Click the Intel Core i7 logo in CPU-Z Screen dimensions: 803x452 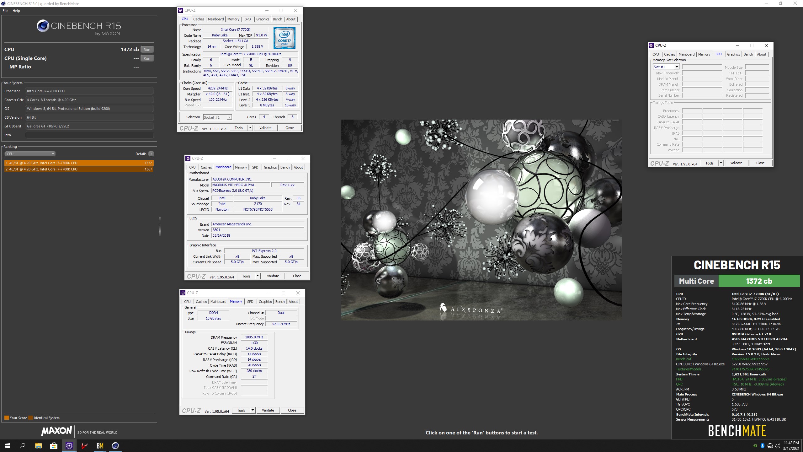284,38
